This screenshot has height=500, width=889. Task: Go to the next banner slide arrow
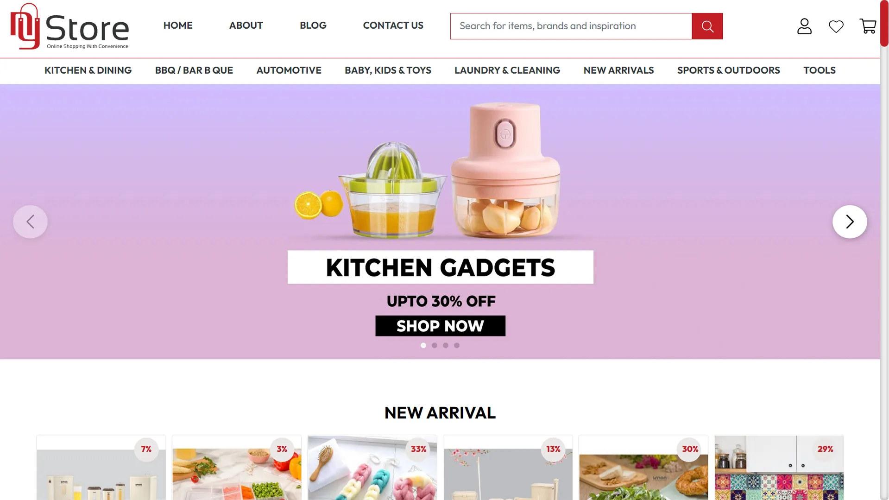point(849,222)
